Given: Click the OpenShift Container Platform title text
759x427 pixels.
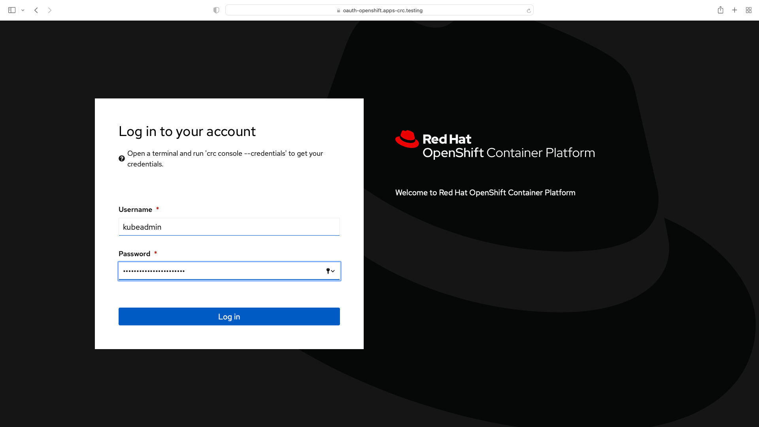Looking at the screenshot, I should (509, 153).
